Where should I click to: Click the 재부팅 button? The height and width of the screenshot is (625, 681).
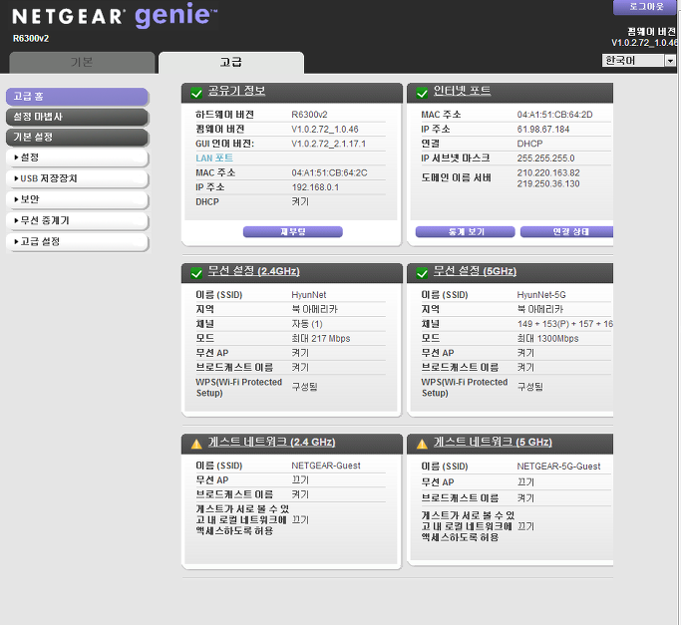[293, 232]
